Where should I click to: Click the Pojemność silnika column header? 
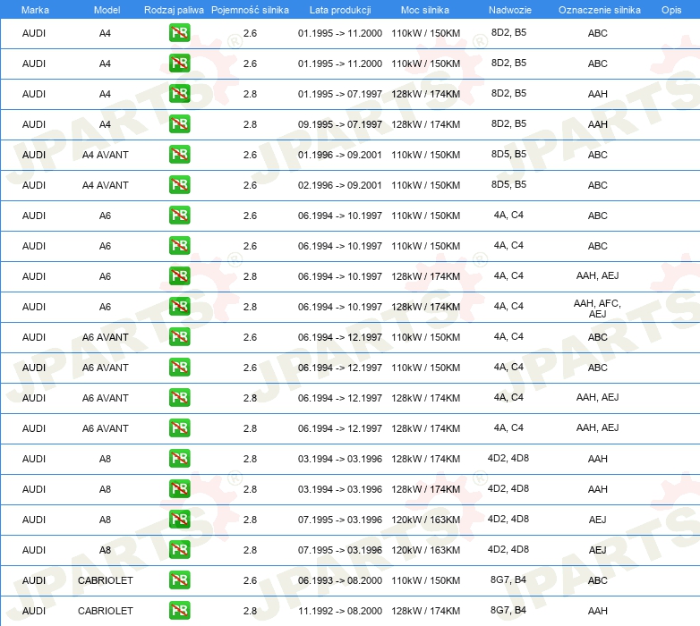pos(250,10)
